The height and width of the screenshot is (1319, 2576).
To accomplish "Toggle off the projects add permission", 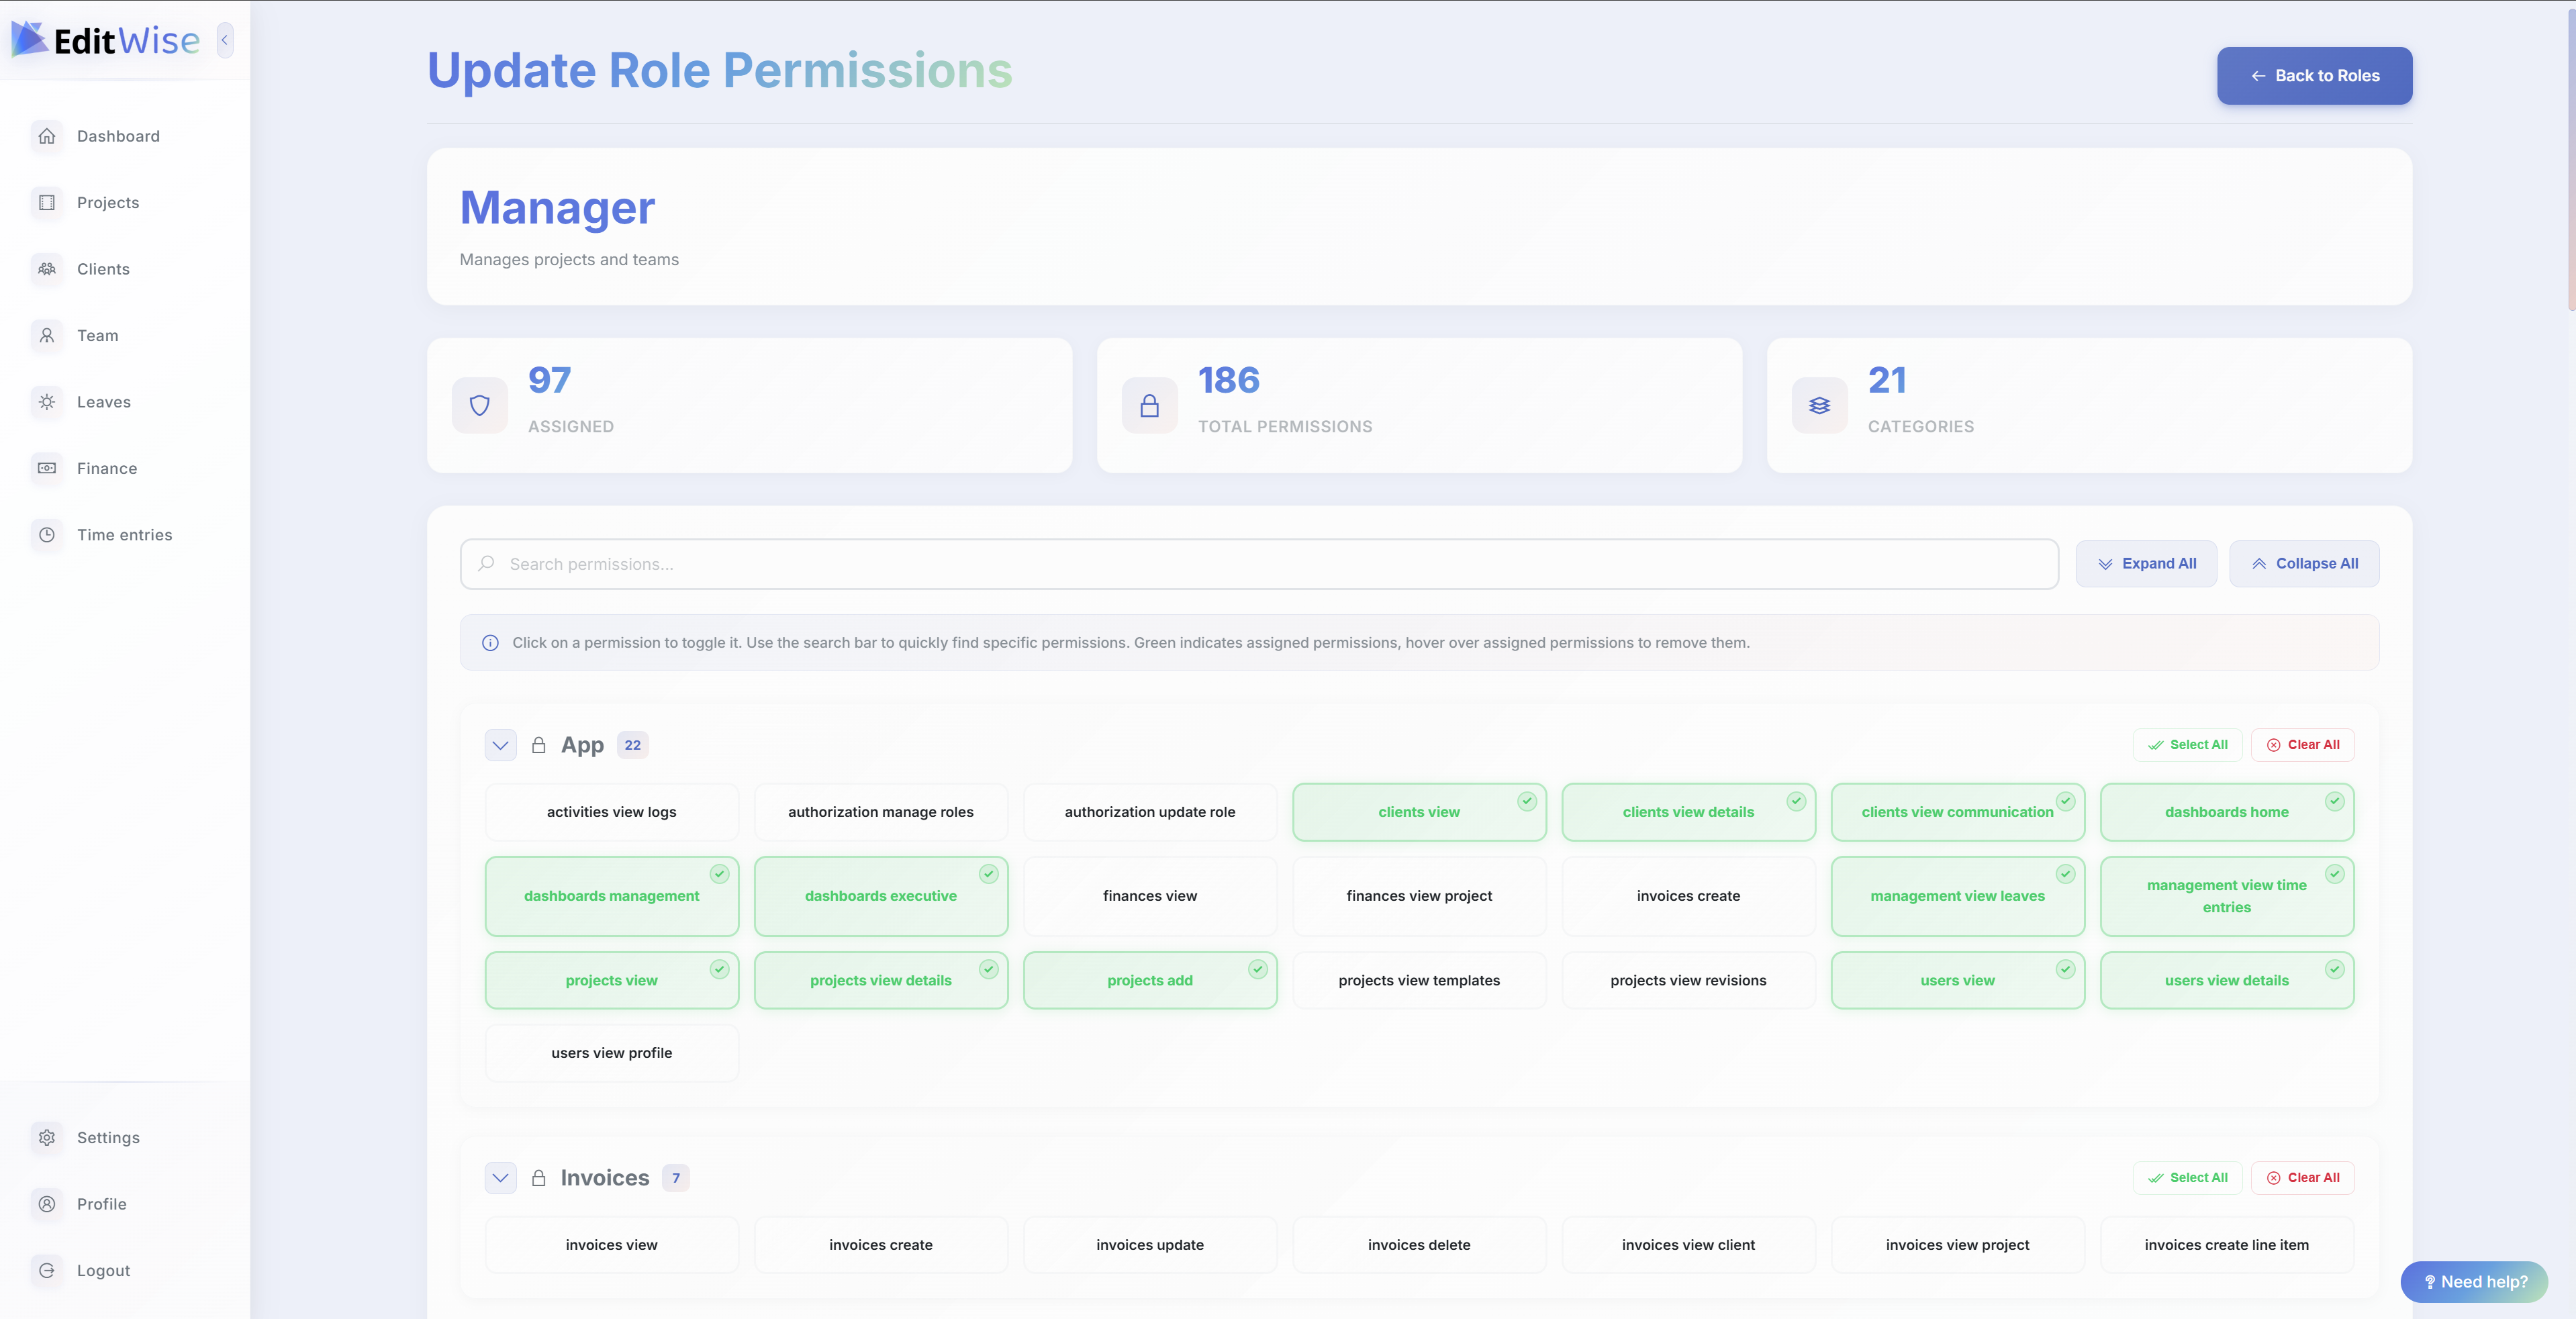I will [1149, 981].
